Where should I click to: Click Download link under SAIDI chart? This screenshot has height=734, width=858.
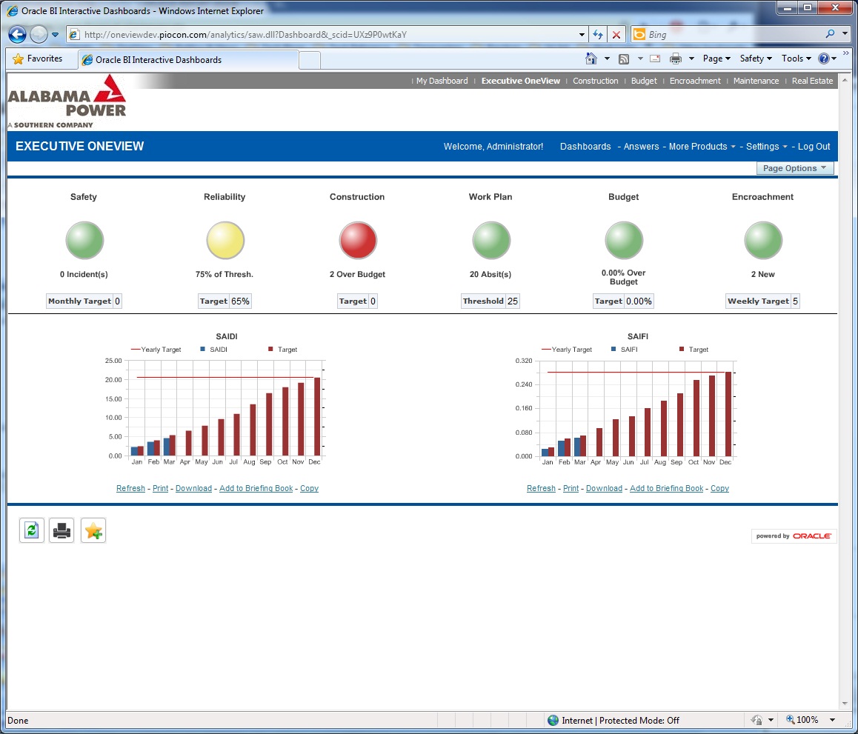[x=193, y=488]
